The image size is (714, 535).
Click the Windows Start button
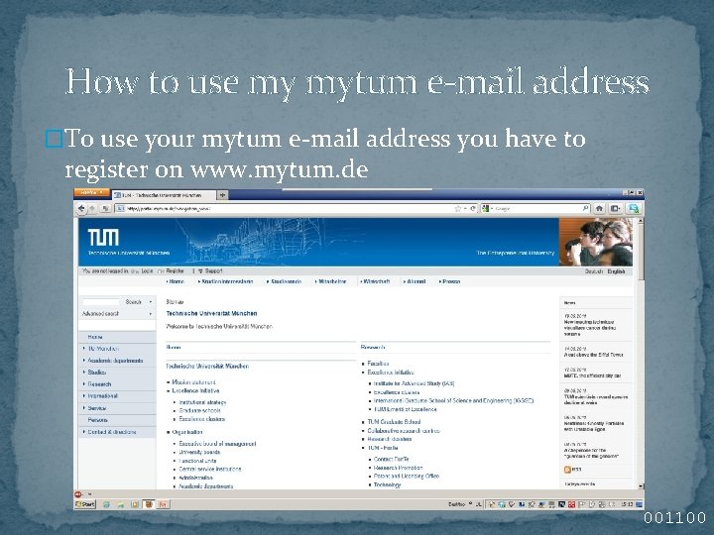(x=85, y=504)
